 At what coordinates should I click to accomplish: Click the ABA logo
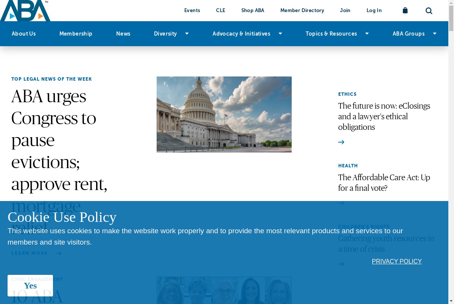25,11
